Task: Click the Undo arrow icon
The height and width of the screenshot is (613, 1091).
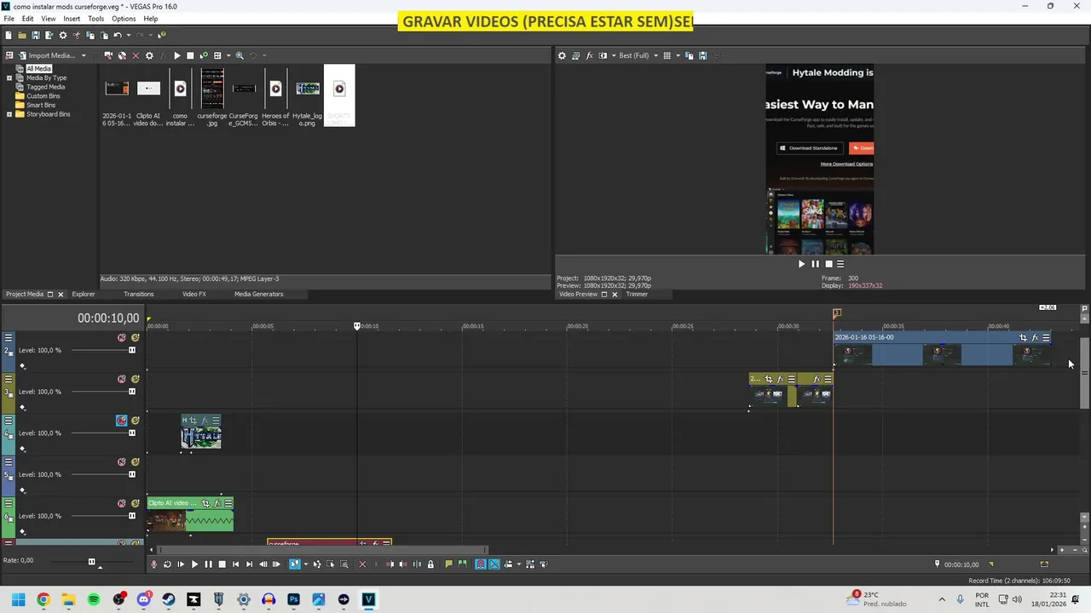Action: 118,35
